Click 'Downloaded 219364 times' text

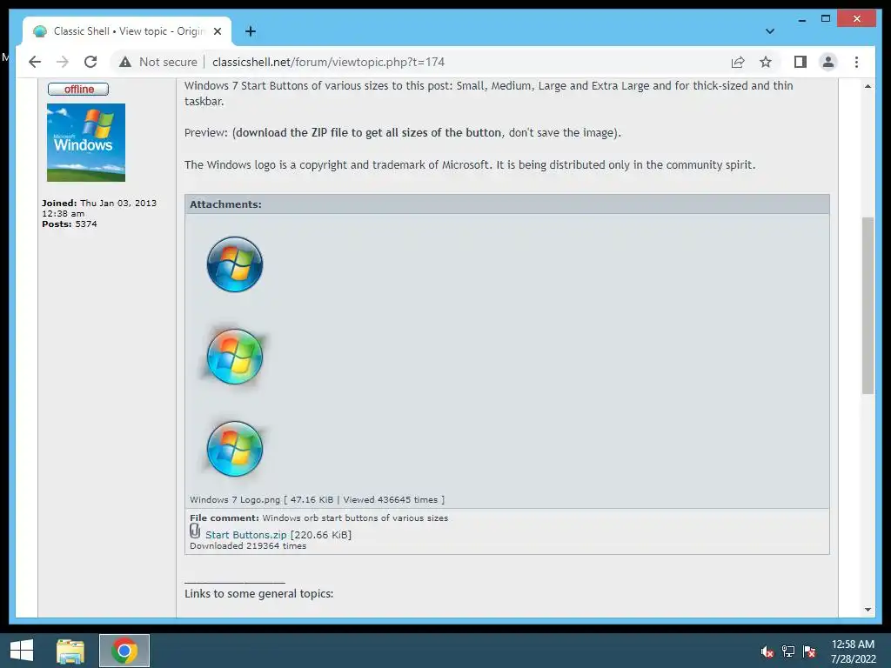248,546
